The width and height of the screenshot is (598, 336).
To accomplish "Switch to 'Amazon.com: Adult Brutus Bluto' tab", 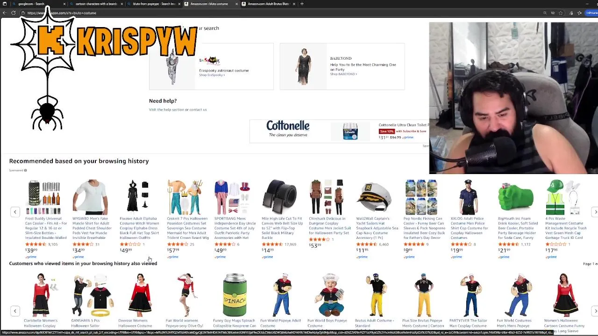I will 268,4.
